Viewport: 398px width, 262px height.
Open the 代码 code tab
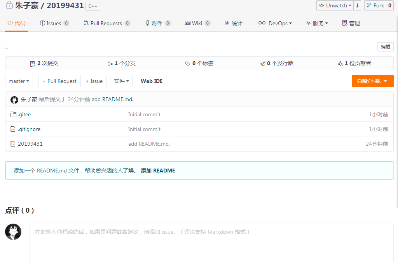(x=16, y=23)
